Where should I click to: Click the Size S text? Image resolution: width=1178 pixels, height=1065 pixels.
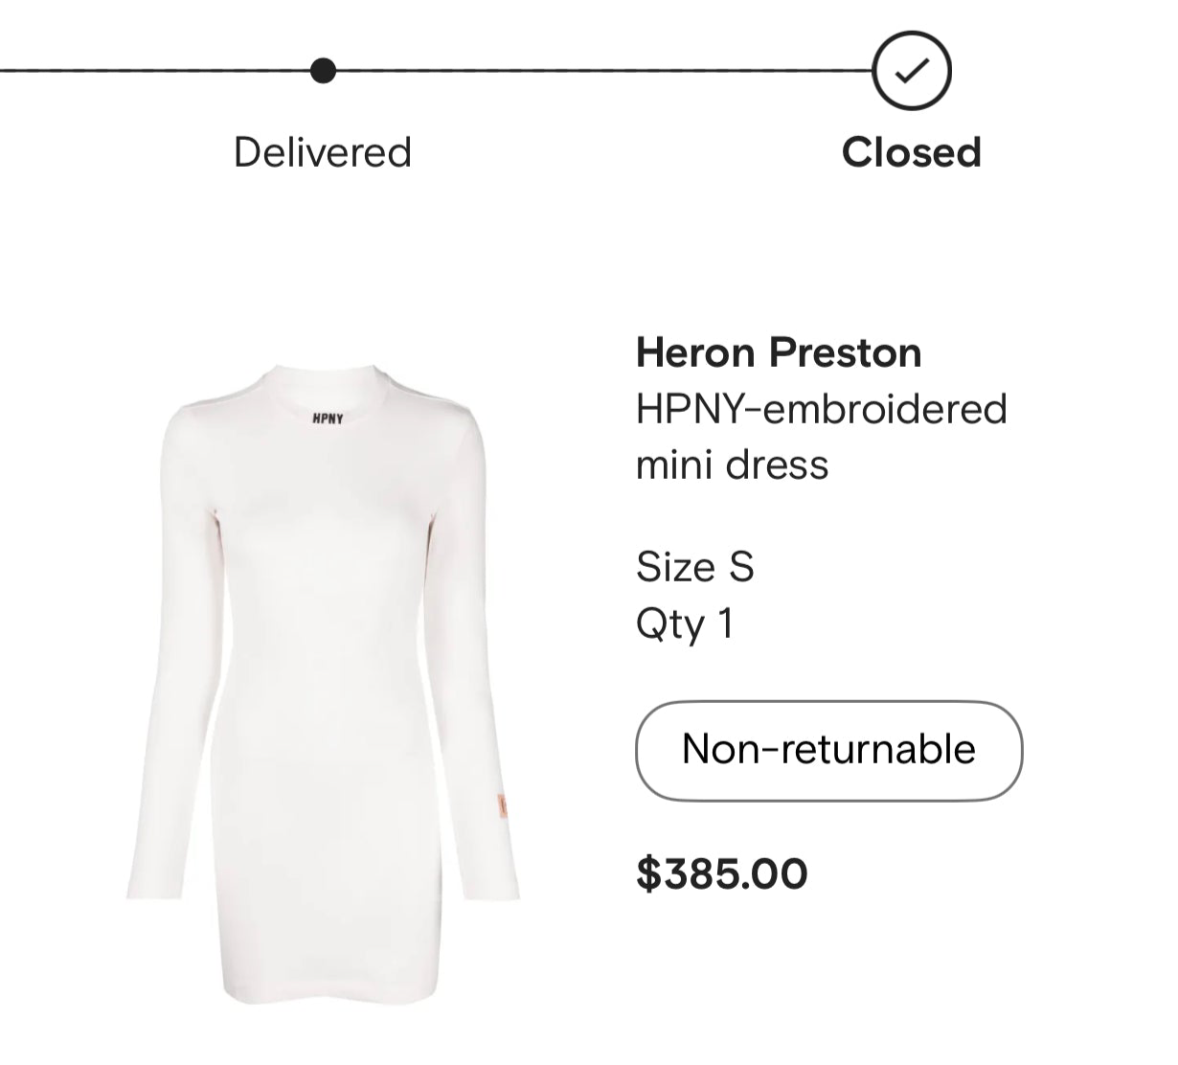pyautogui.click(x=695, y=567)
